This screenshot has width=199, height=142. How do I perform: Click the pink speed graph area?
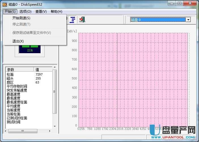click(x=133, y=79)
